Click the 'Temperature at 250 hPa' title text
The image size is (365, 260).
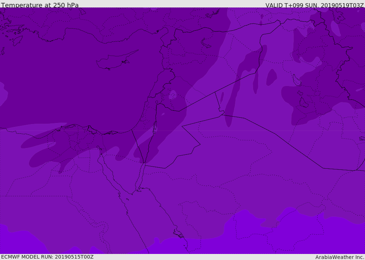[x=40, y=5]
